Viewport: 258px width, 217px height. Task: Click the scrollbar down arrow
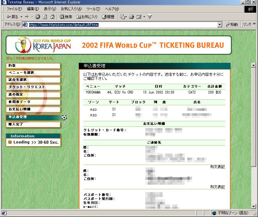click(254, 206)
